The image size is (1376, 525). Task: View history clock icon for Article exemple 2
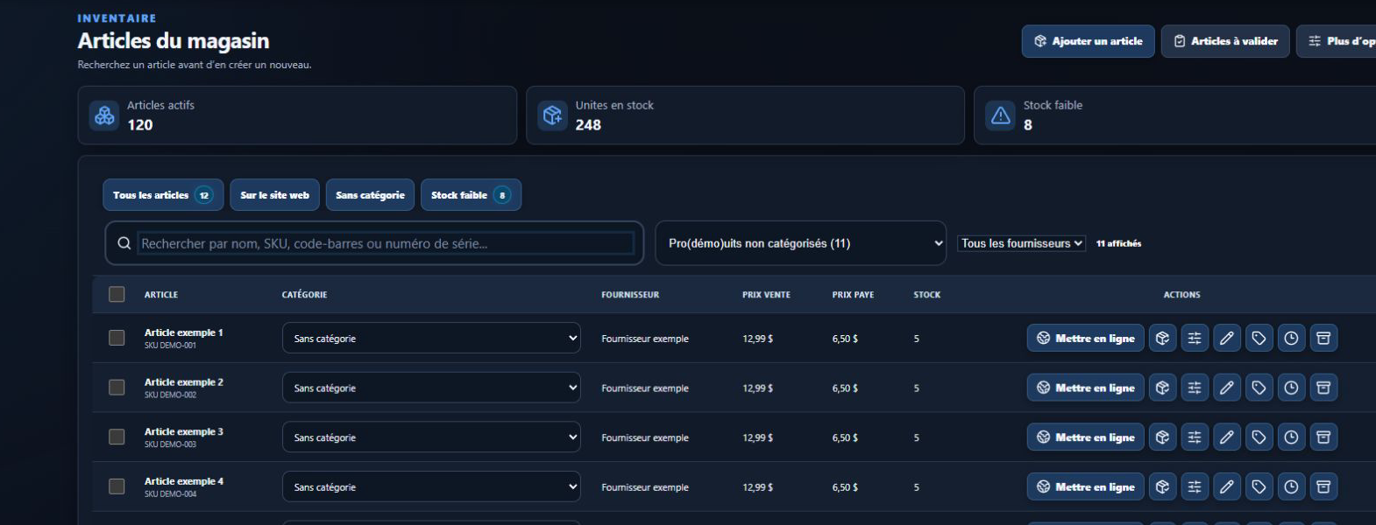click(x=1291, y=388)
